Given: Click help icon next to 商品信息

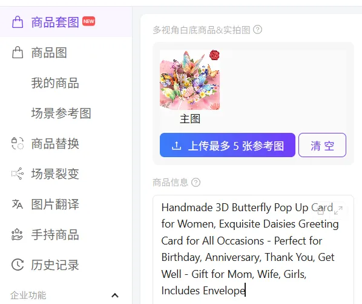Looking at the screenshot, I should coord(196,182).
